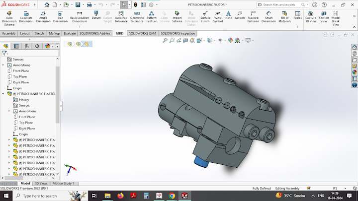The width and height of the screenshot is (358, 201).
Task: Open Firefox from the taskbar
Action: tap(120, 196)
